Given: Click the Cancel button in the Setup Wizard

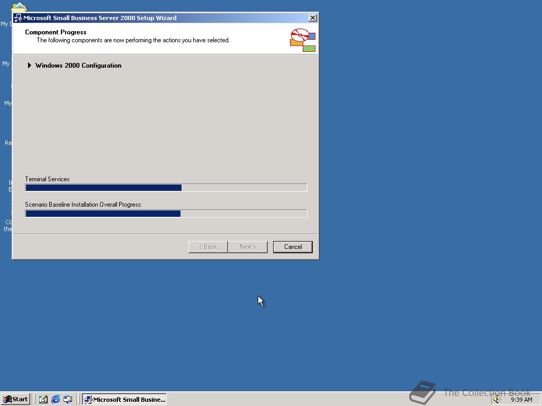Looking at the screenshot, I should click(292, 247).
